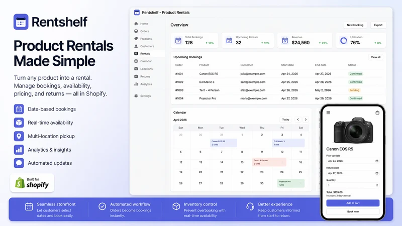Screen dimensions: 402x226
Task: Click the Returns sidebar icon
Action: click(x=136, y=76)
